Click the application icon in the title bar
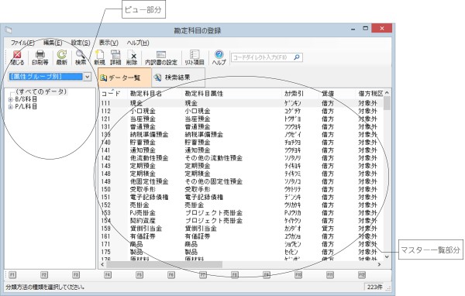The image size is (465, 296). pyautogui.click(x=9, y=29)
